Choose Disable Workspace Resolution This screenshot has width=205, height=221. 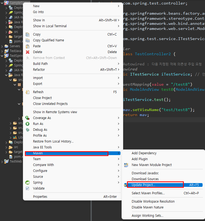pyautogui.click(x=163, y=202)
